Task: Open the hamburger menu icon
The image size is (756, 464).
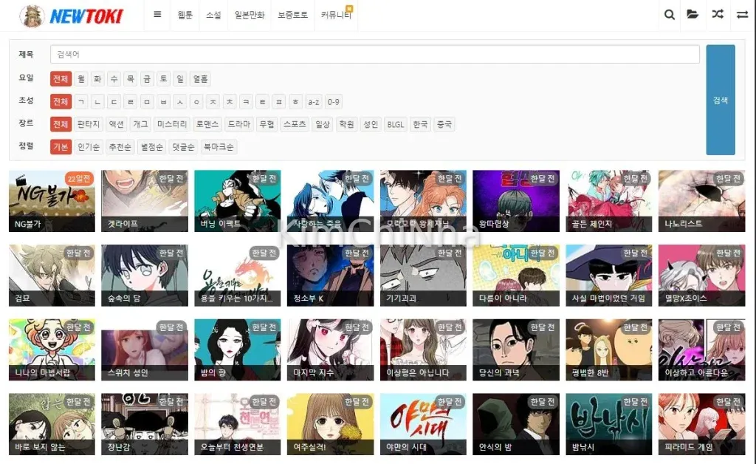Action: pos(157,15)
